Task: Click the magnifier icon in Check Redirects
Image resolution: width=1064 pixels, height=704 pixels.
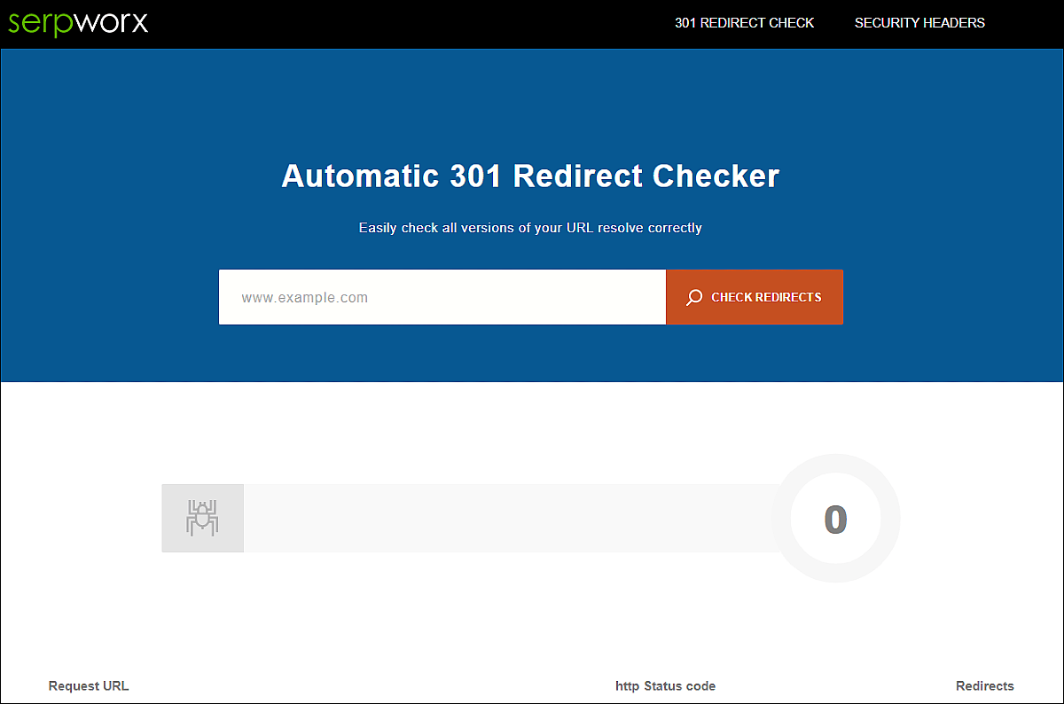Action: 695,298
